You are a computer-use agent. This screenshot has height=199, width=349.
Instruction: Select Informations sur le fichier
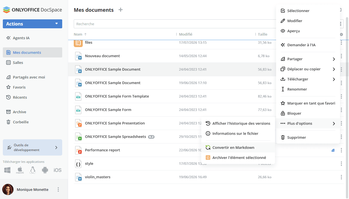click(x=238, y=133)
